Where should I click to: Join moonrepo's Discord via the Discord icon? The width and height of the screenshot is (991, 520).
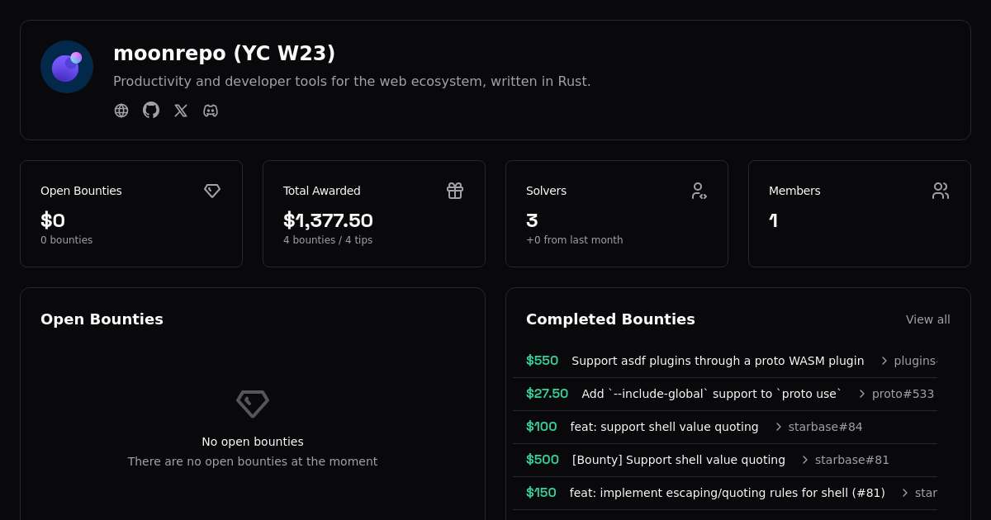(x=211, y=110)
